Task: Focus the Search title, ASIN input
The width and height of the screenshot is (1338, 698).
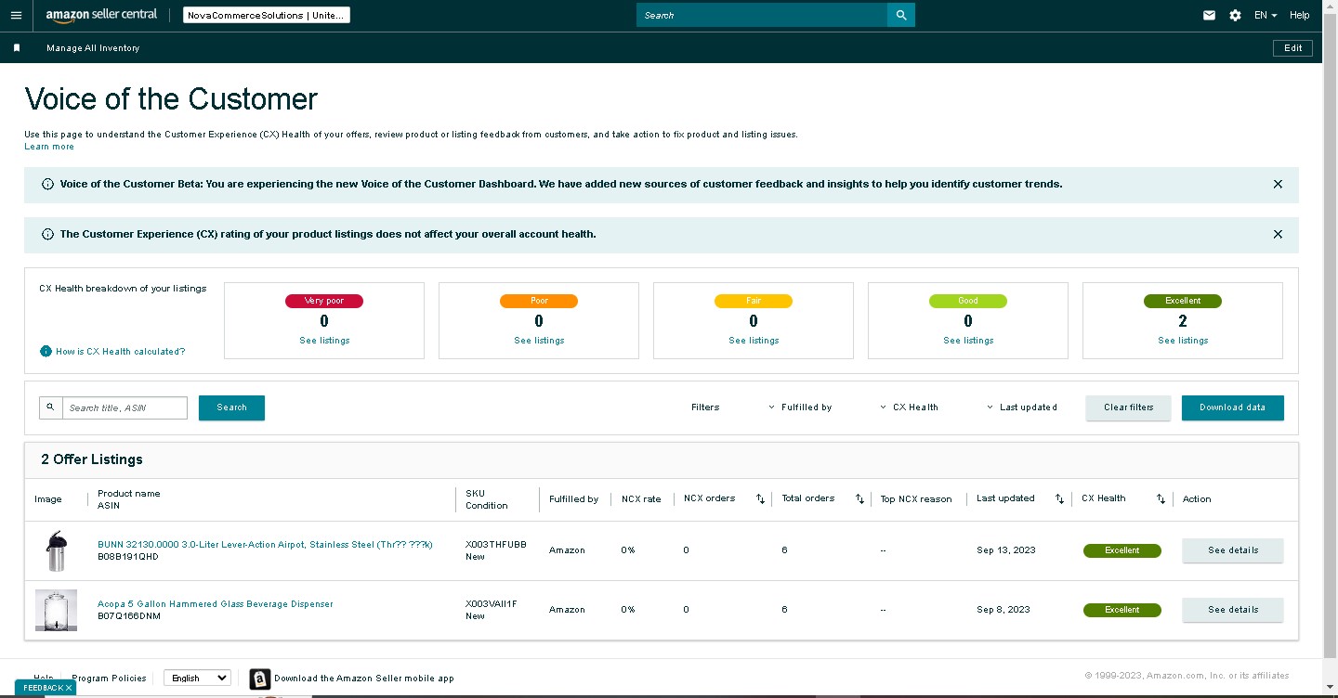Action: [125, 407]
